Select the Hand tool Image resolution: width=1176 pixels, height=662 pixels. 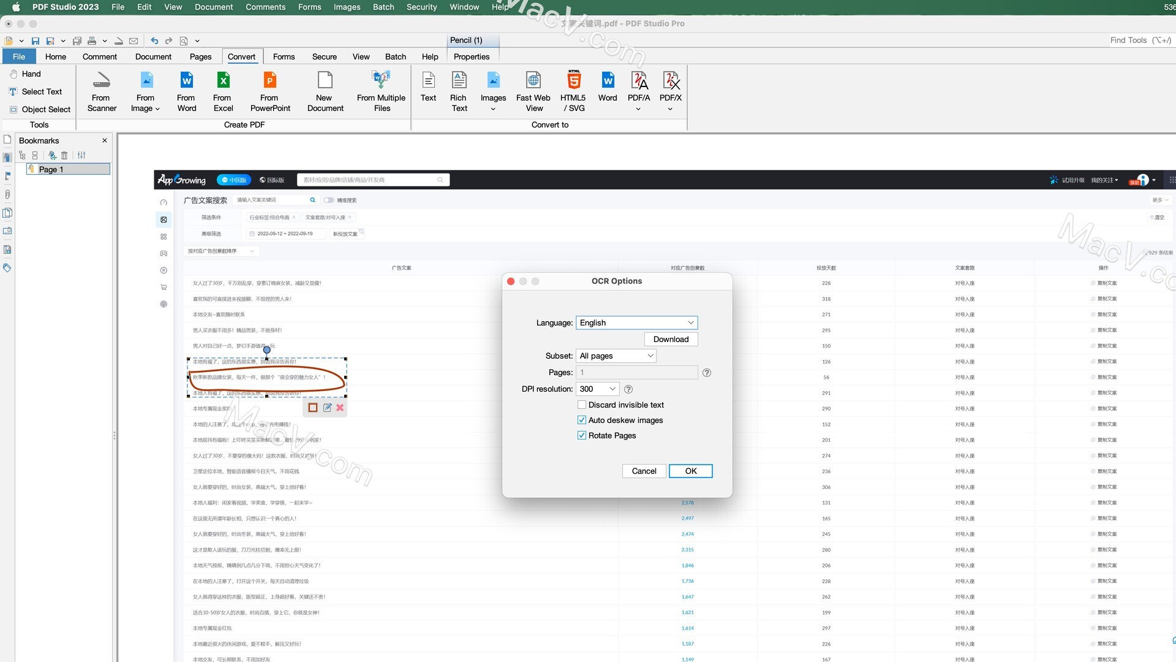(26, 74)
